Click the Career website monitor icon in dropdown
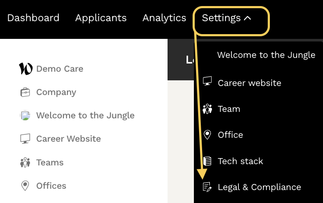Screen dimensions: 323x203 tap(207, 82)
